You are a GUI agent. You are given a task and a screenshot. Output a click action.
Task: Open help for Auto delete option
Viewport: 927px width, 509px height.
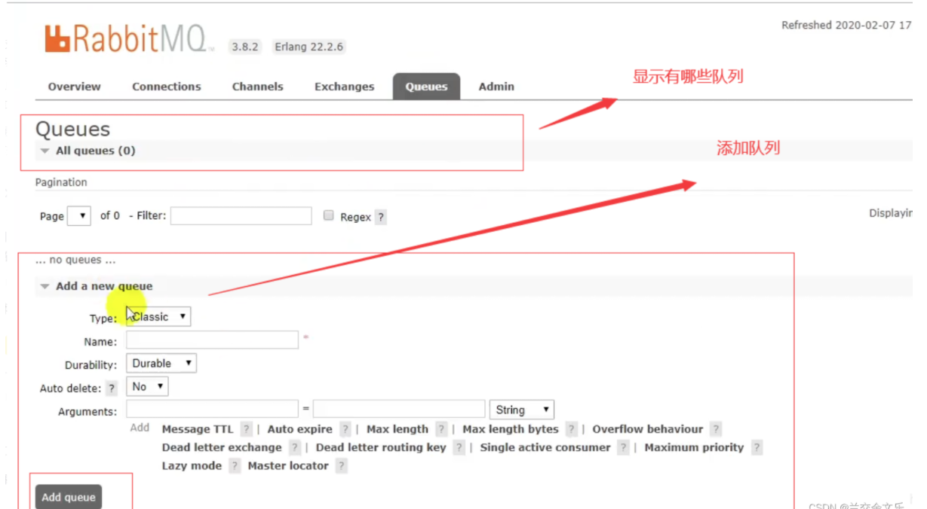(112, 389)
